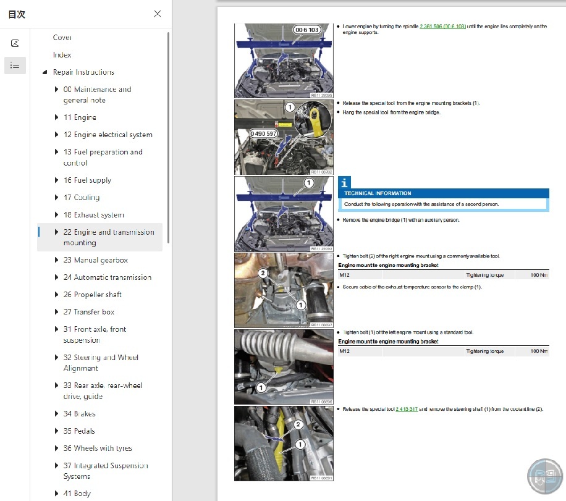This screenshot has height=501, width=566.
Task: Select 32 Steering and Wheel Alignment
Action: click(101, 363)
